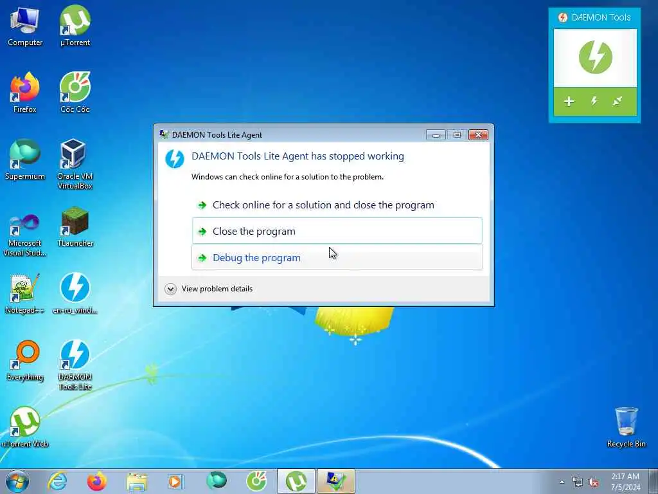Screen dimensions: 658x494
Task: Switch to µTorrent taskbar button
Action: point(296,481)
